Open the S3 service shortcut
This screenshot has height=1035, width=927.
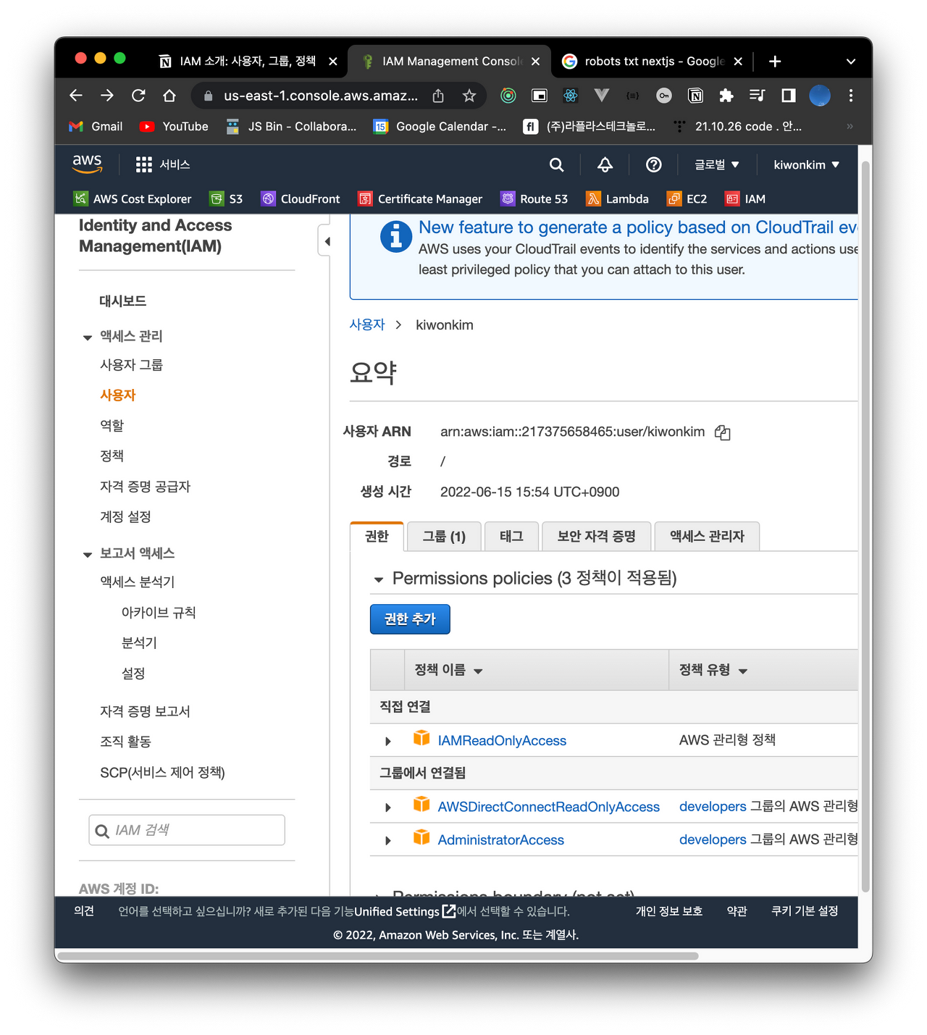tap(226, 198)
